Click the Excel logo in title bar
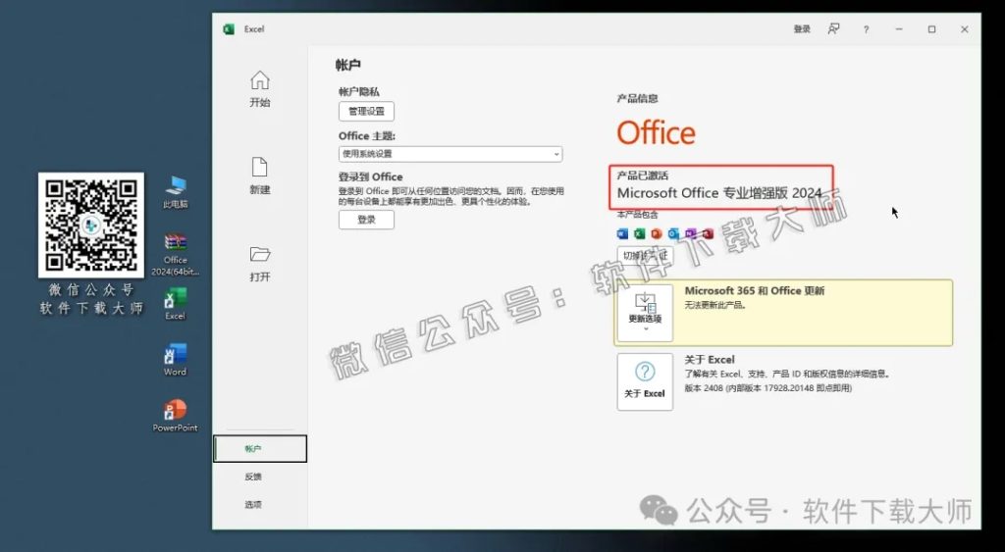Viewport: 1005px width, 552px height. (x=229, y=29)
